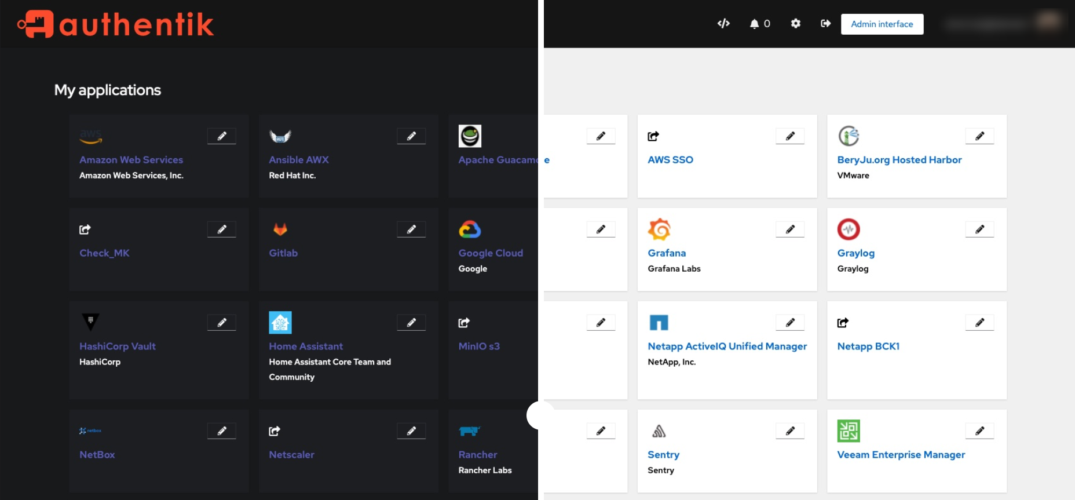
Task: Open settings gear icon in header
Action: point(796,24)
